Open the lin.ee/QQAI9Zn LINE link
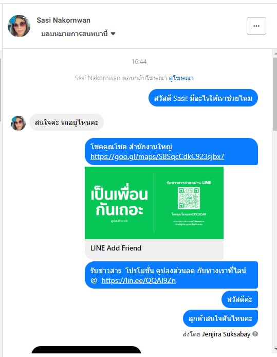This screenshot has height=357, width=277. (139, 280)
